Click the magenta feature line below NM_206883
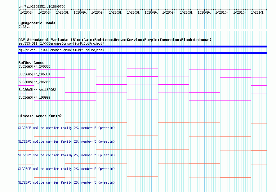Viewport: 276px width, 192px height. click(x=143, y=85)
